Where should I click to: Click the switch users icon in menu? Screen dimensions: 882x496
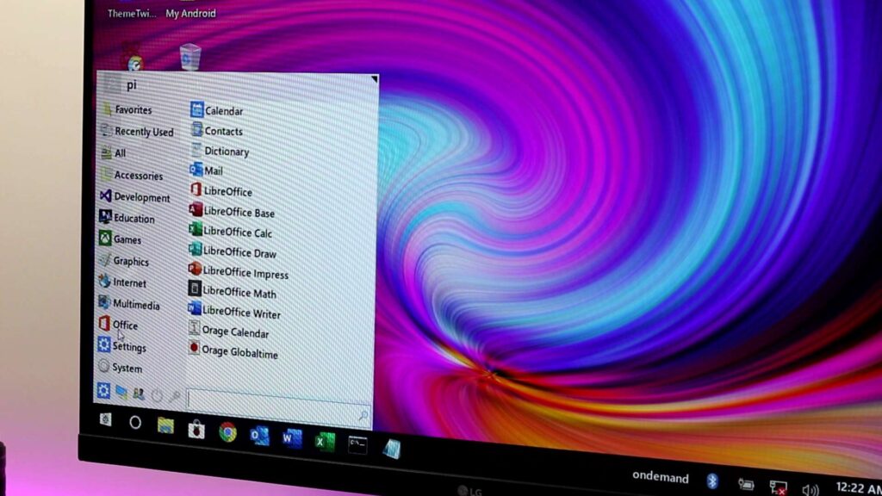139,394
